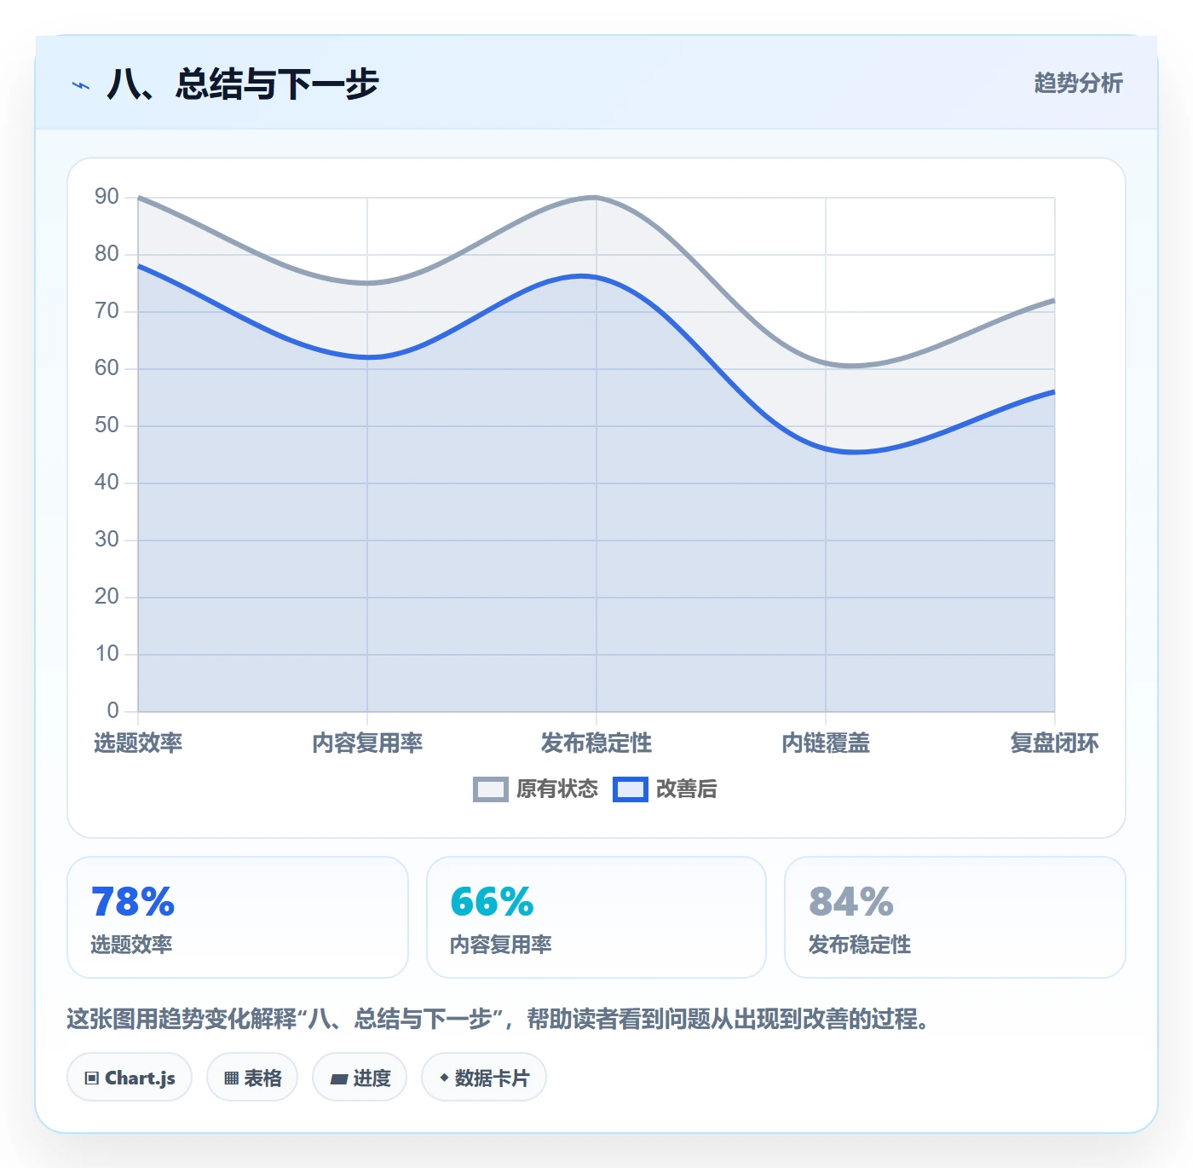Open the 66% 内容复用率 stat card
This screenshot has height=1168, width=1193.
point(596,917)
